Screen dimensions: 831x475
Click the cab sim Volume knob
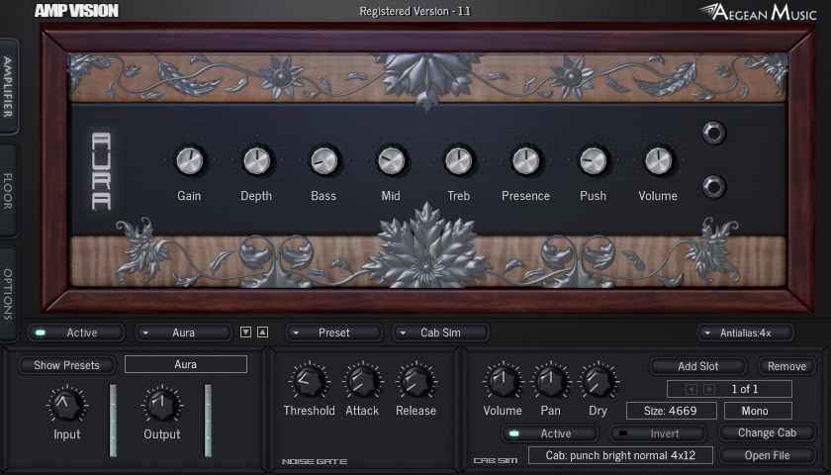[x=503, y=381]
